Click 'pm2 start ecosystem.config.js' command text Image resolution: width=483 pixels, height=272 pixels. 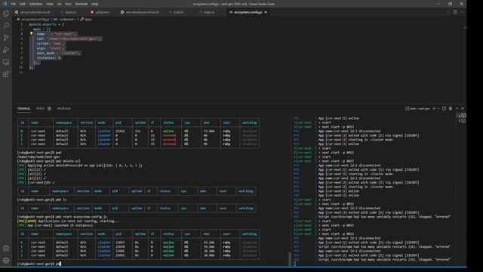[x=82, y=217]
